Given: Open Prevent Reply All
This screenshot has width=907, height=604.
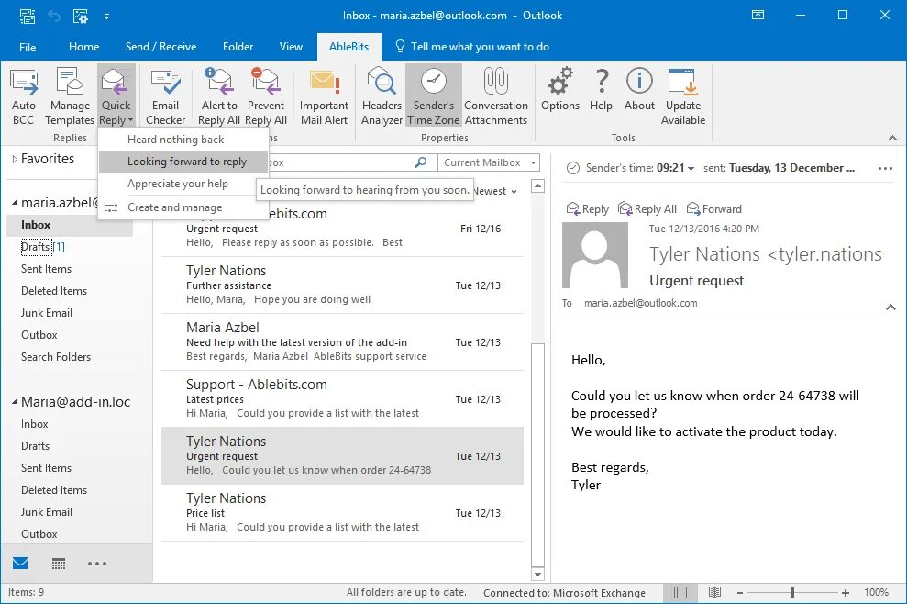Looking at the screenshot, I should pyautogui.click(x=266, y=96).
